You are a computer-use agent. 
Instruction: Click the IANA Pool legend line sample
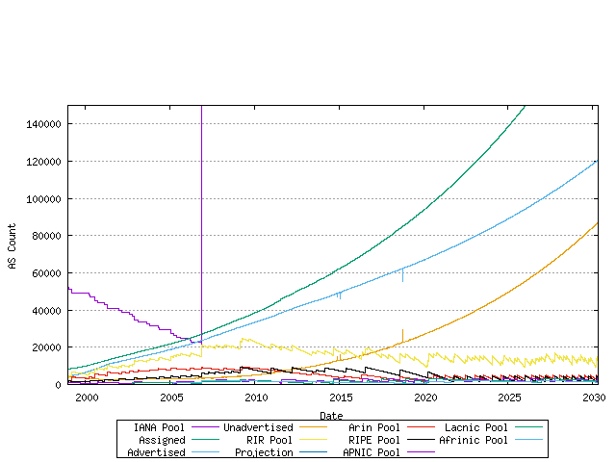(x=204, y=427)
